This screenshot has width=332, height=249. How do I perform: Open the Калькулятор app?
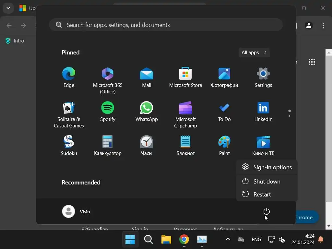click(108, 146)
